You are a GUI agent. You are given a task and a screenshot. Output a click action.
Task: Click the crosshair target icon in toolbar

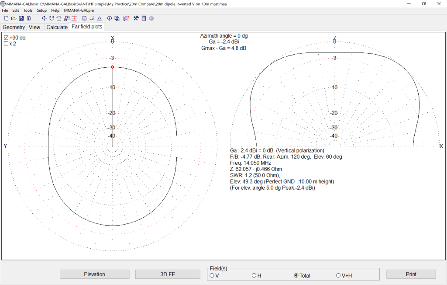pos(110,18)
